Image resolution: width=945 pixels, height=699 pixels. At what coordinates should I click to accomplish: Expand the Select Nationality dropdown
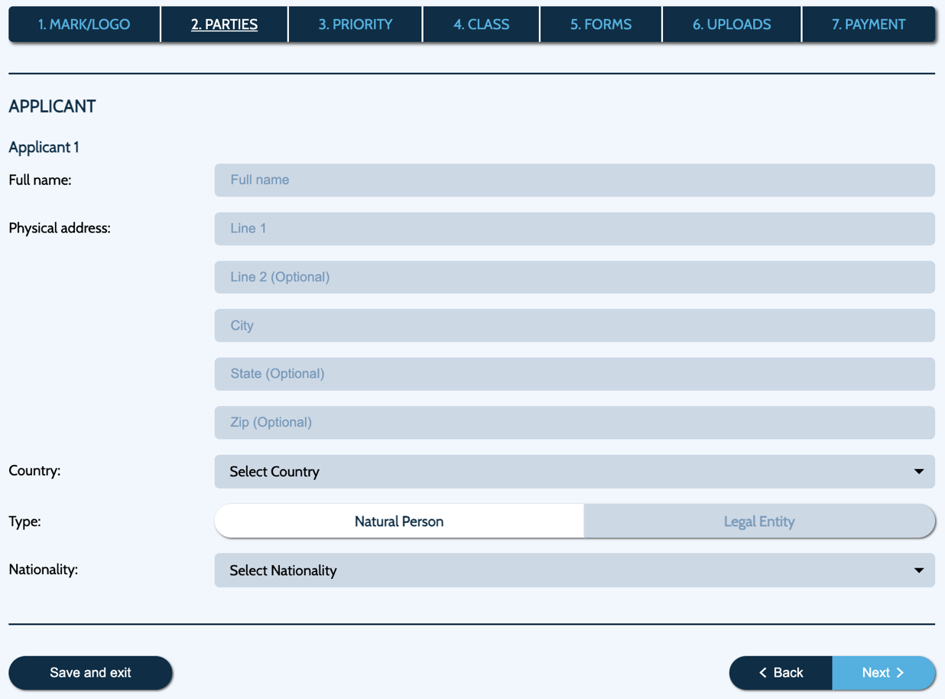(x=574, y=571)
